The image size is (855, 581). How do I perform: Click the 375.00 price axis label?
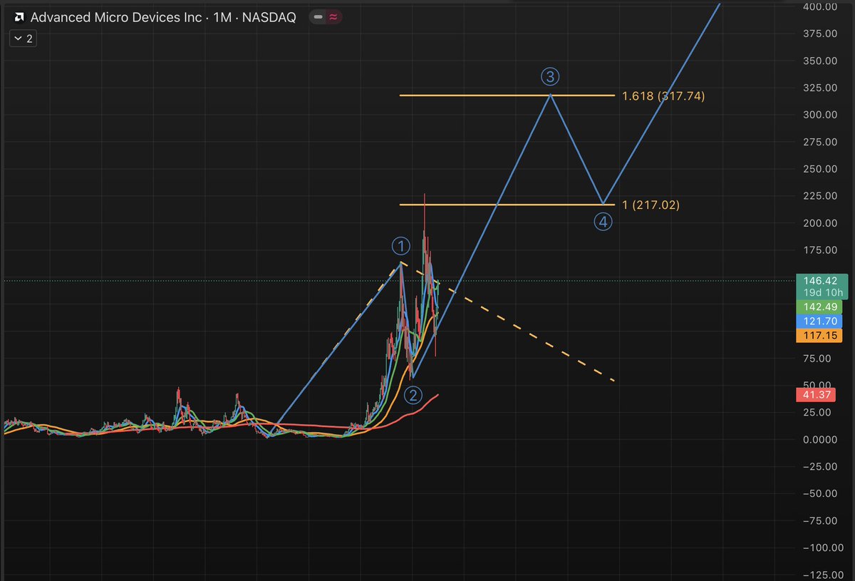820,34
